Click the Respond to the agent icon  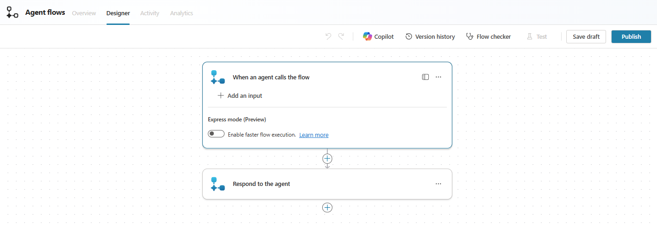pos(218,184)
